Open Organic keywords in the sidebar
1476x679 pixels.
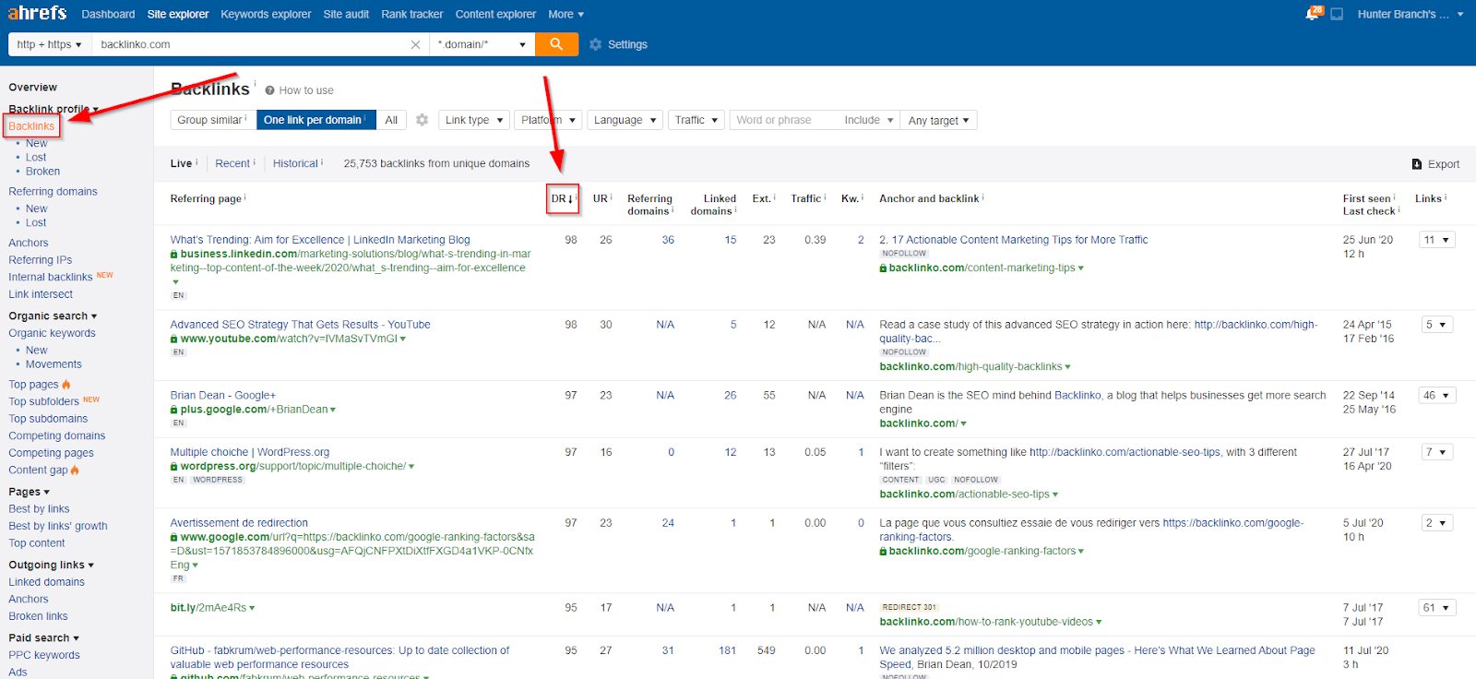pyautogui.click(x=52, y=334)
